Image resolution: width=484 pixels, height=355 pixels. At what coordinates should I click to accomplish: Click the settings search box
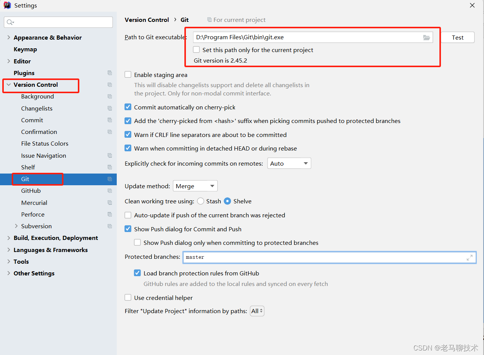[x=58, y=22]
